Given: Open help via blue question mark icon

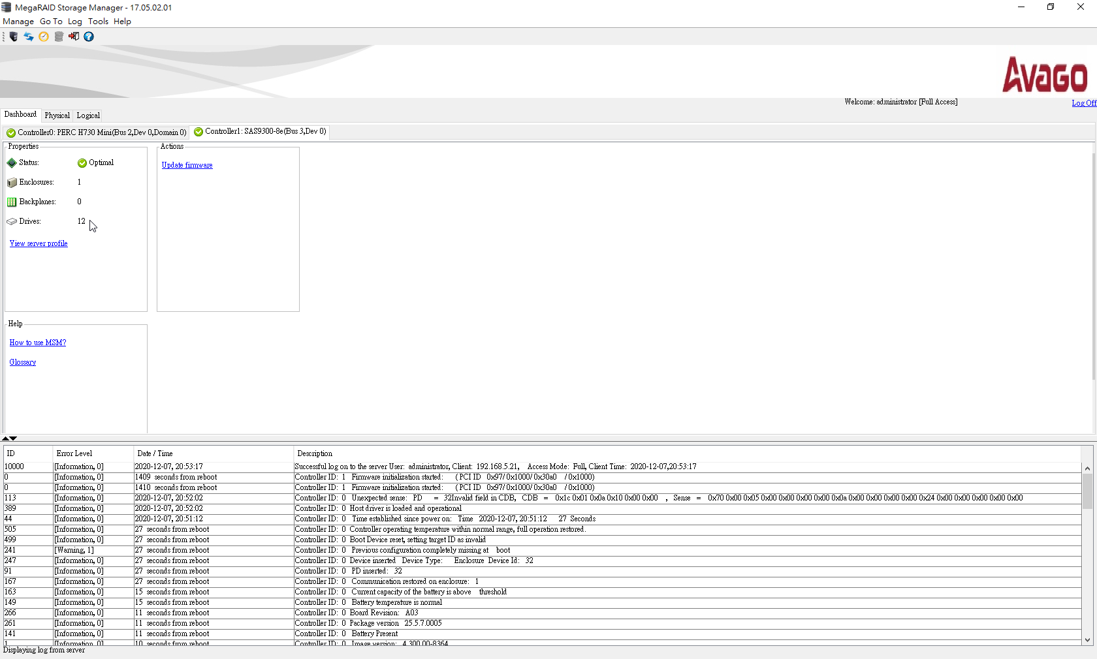Looking at the screenshot, I should 89,37.
